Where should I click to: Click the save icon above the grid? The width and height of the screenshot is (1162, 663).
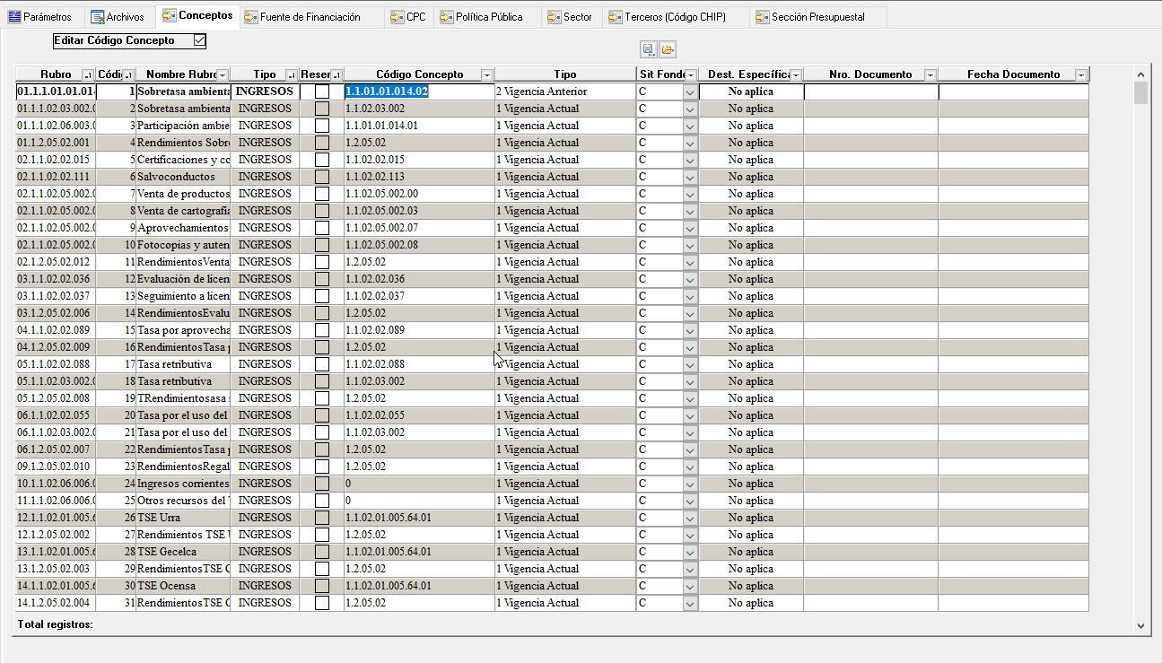tap(648, 49)
